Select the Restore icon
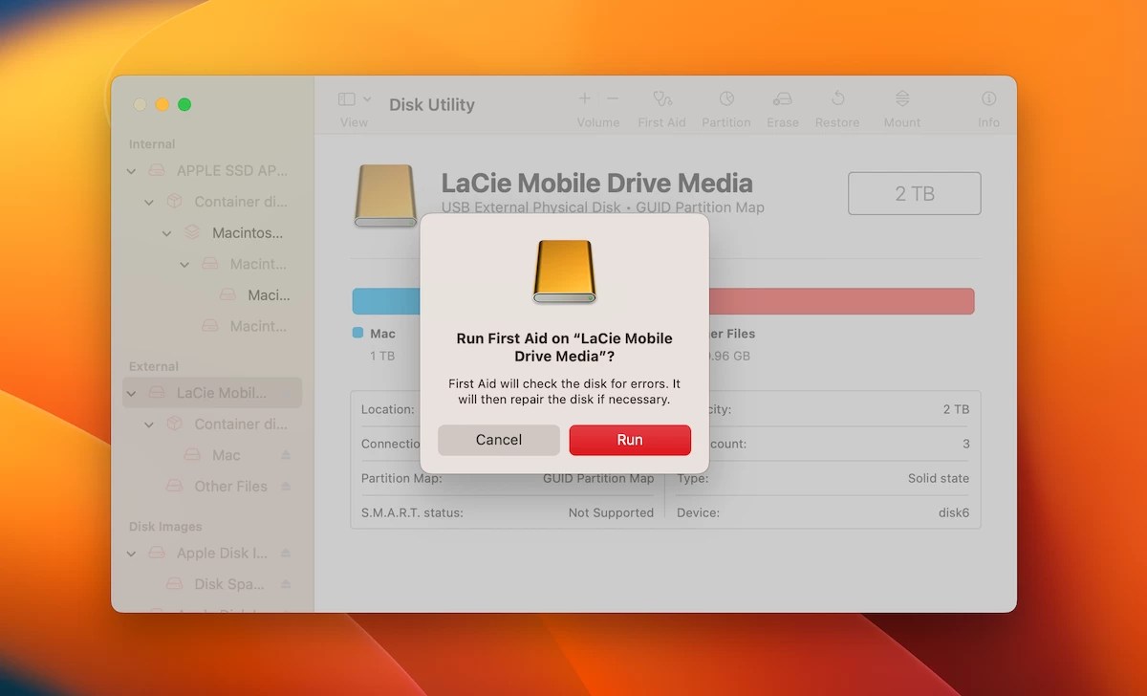The image size is (1147, 696). point(837,98)
